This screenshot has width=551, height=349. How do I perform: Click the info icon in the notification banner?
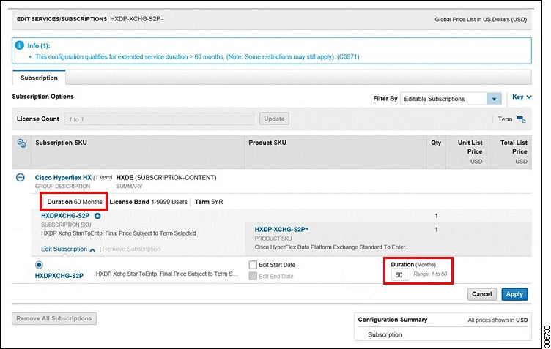click(x=20, y=45)
